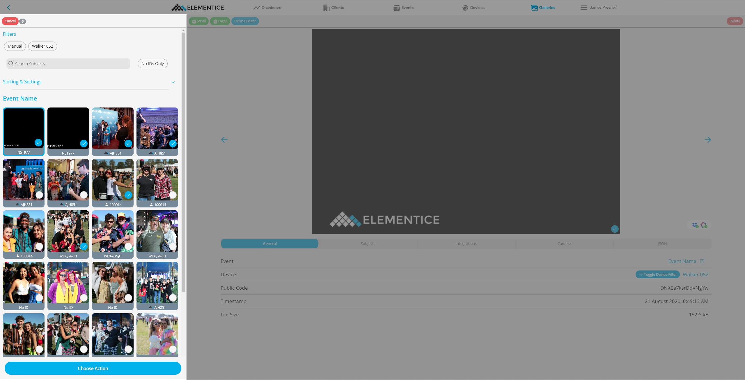Switch to the General tab
Screen dimensions: 745x380
click(x=270, y=244)
